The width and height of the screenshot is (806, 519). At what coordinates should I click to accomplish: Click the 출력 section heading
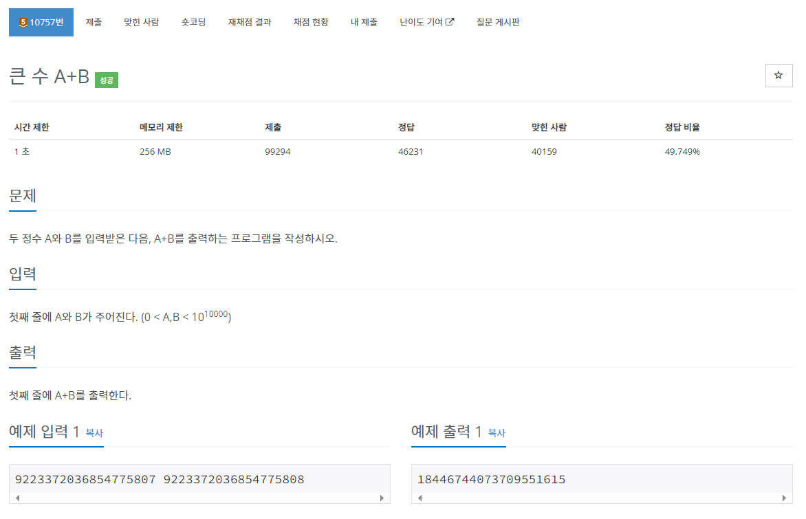(23, 353)
